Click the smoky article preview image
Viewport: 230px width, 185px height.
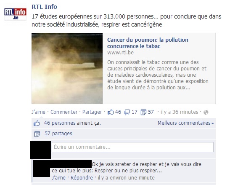[67, 68]
